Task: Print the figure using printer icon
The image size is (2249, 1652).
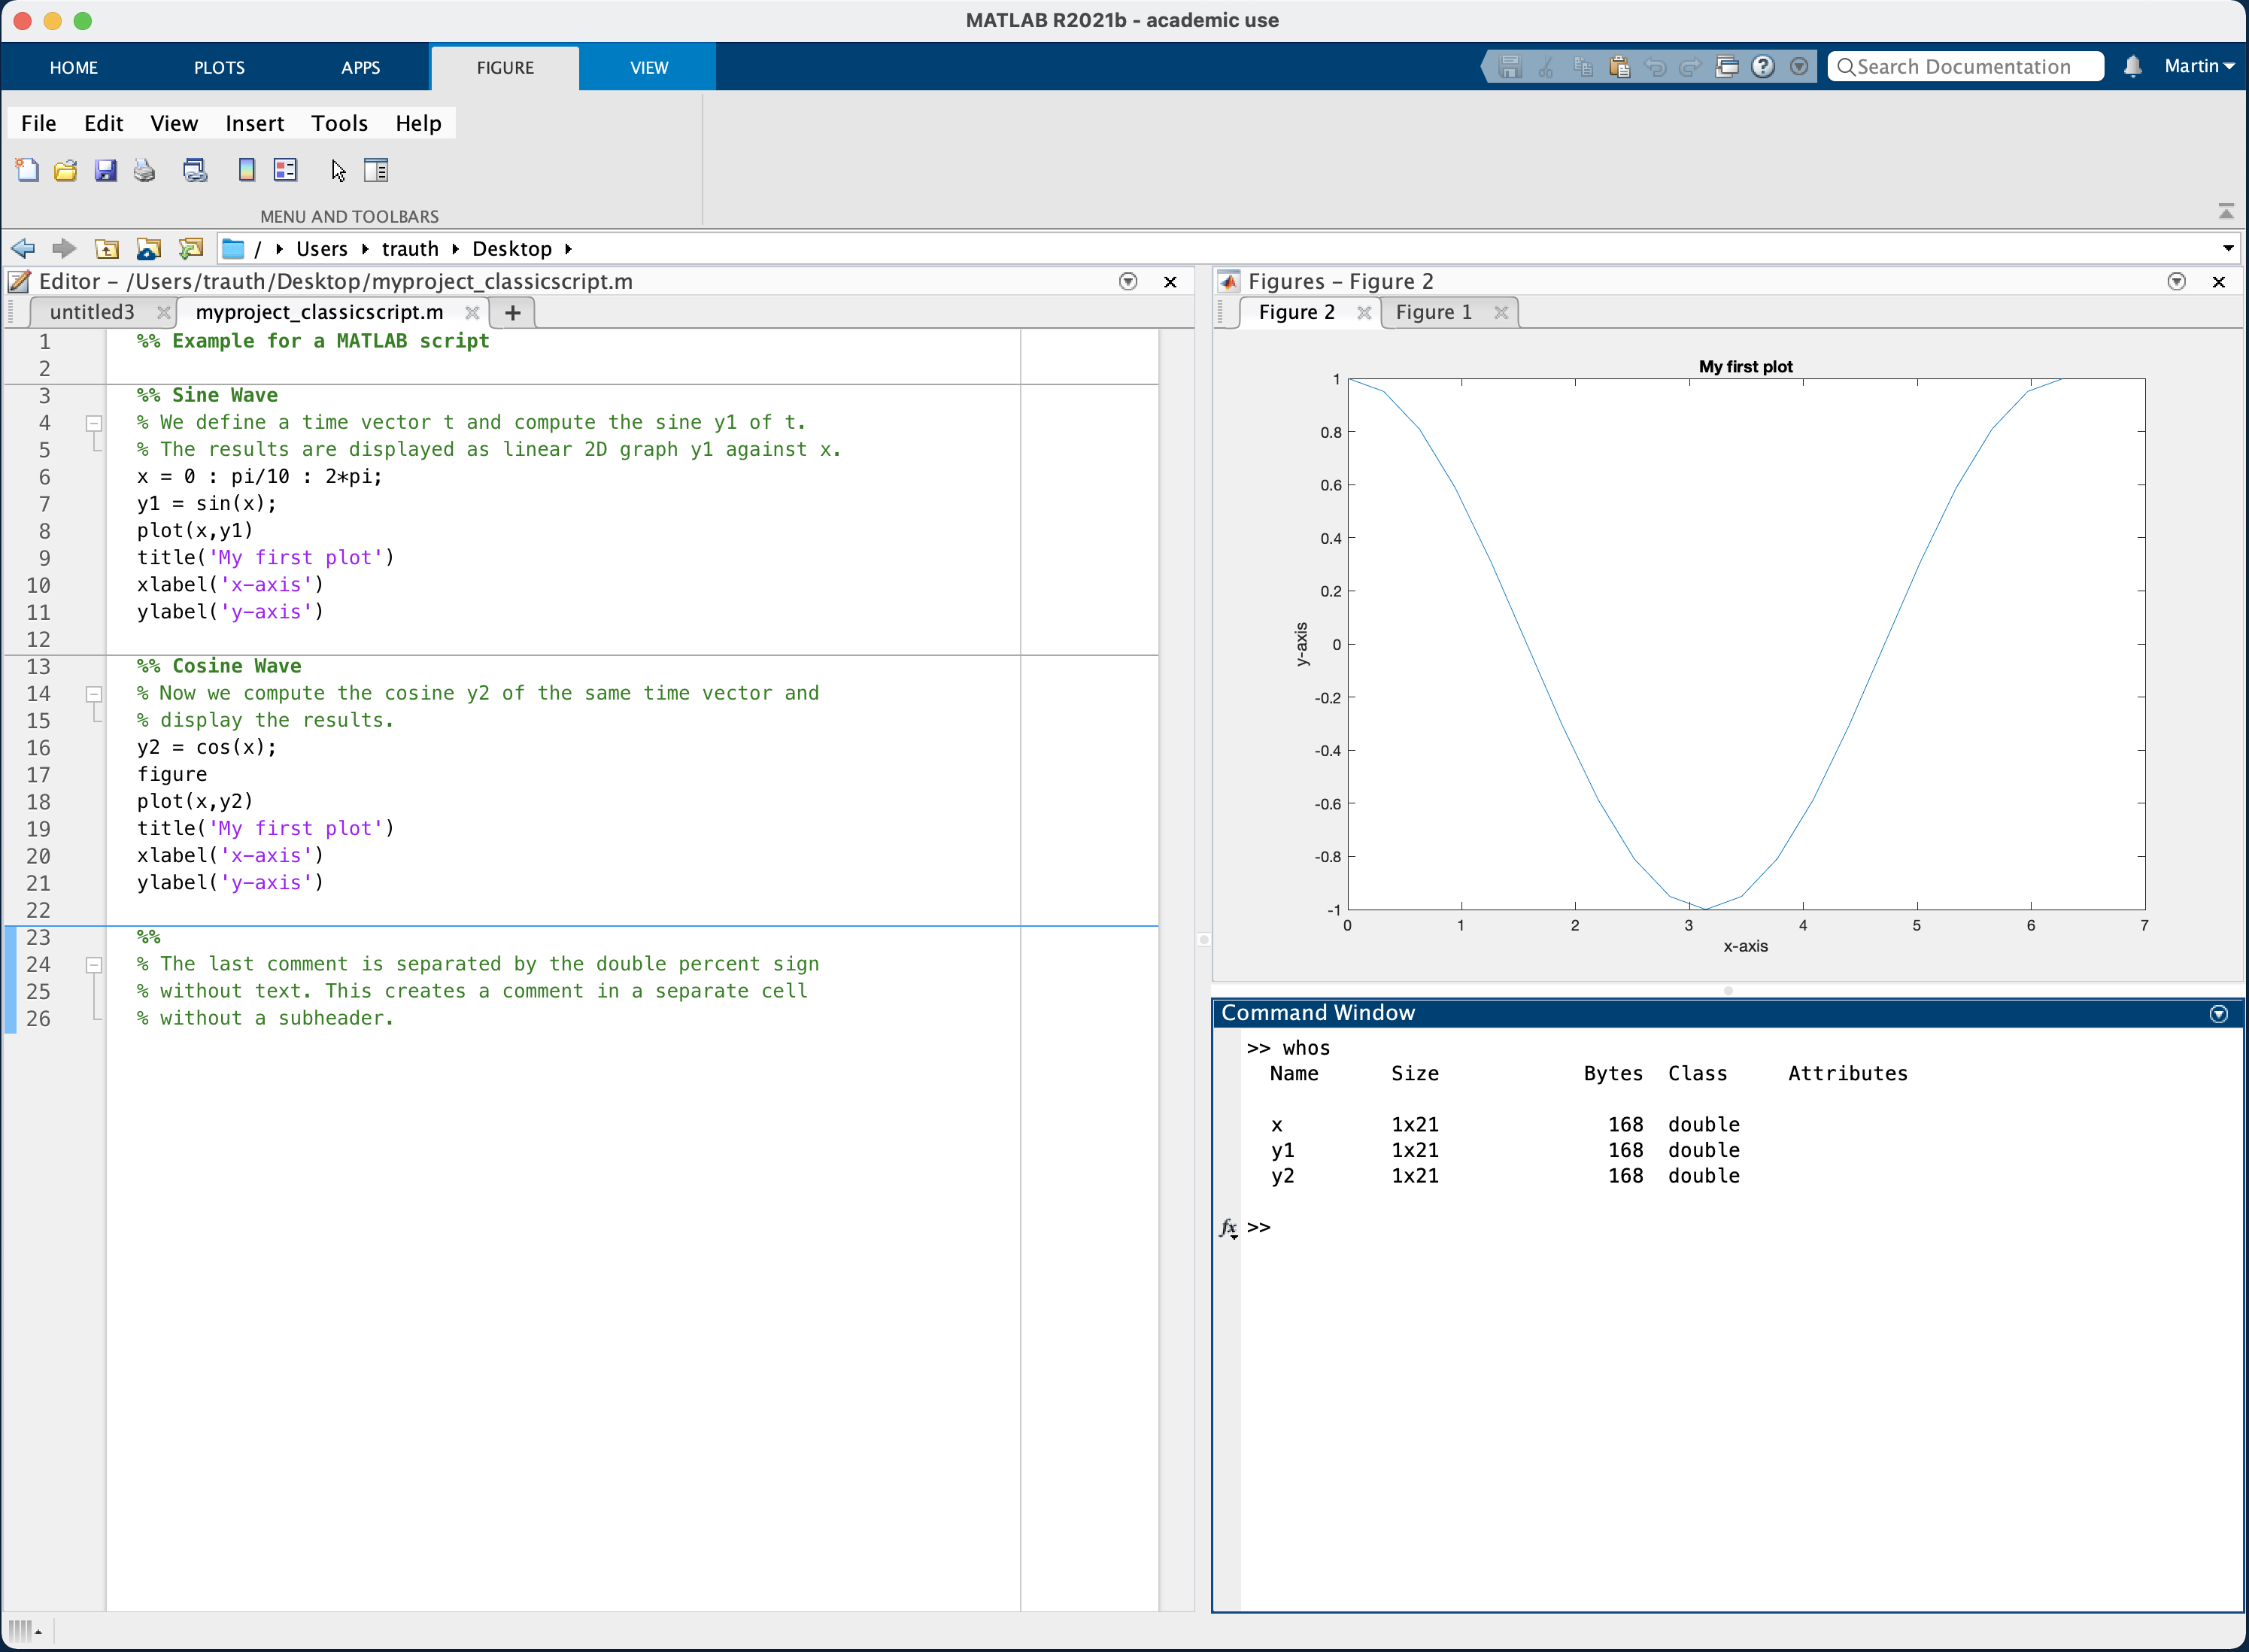Action: pos(145,170)
